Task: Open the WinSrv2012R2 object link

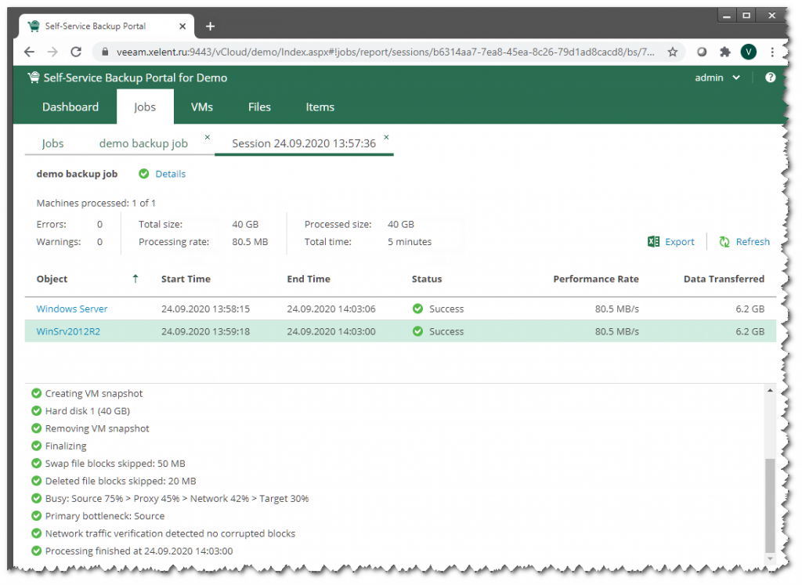Action: point(68,331)
